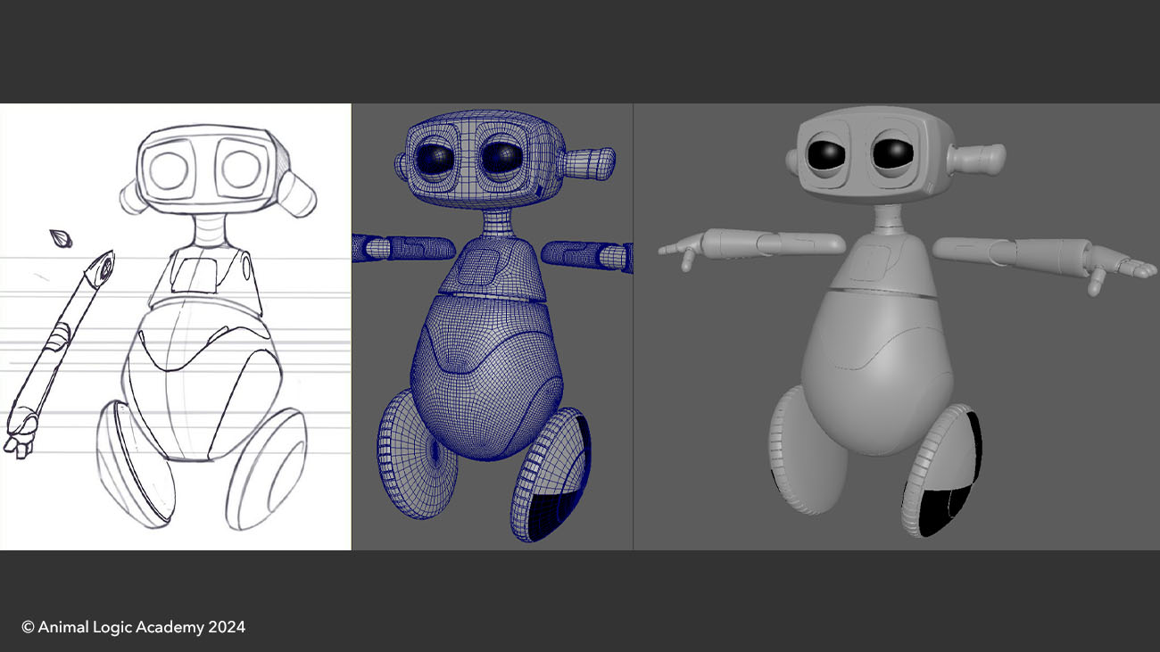The width and height of the screenshot is (1160, 652).
Task: Click the dark top banner of the slide
Action: pyautogui.click(x=580, y=49)
